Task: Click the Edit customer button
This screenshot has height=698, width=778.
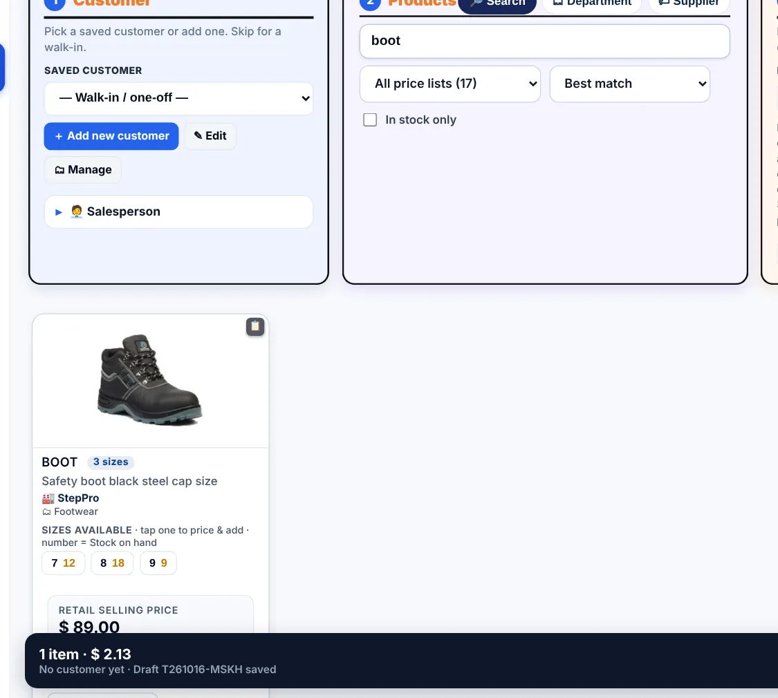Action: [210, 136]
